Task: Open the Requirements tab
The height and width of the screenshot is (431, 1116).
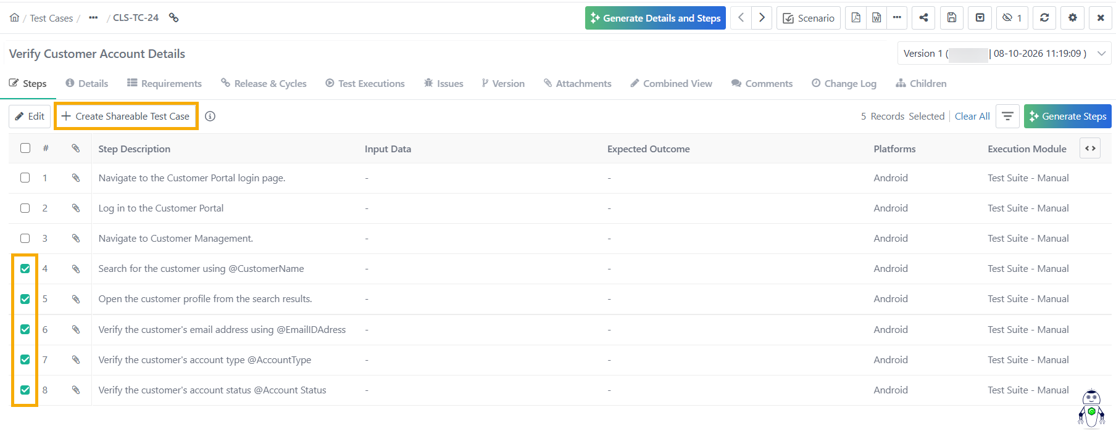Action: pos(164,84)
